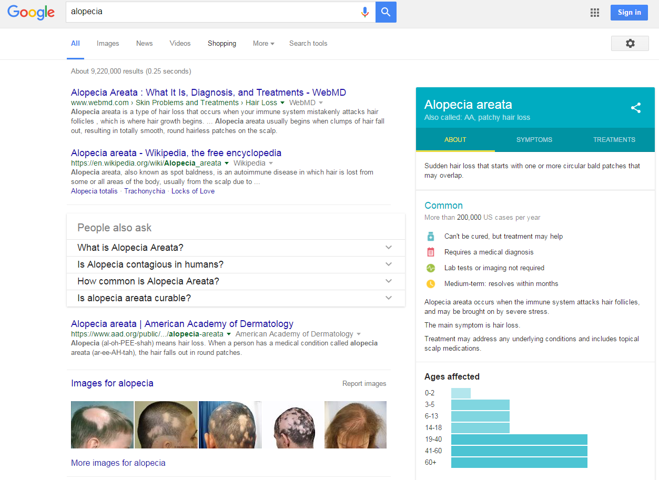Image resolution: width=659 pixels, height=480 pixels.
Task: Open Wikipedia result's green options arrow
Action: (x=227, y=163)
